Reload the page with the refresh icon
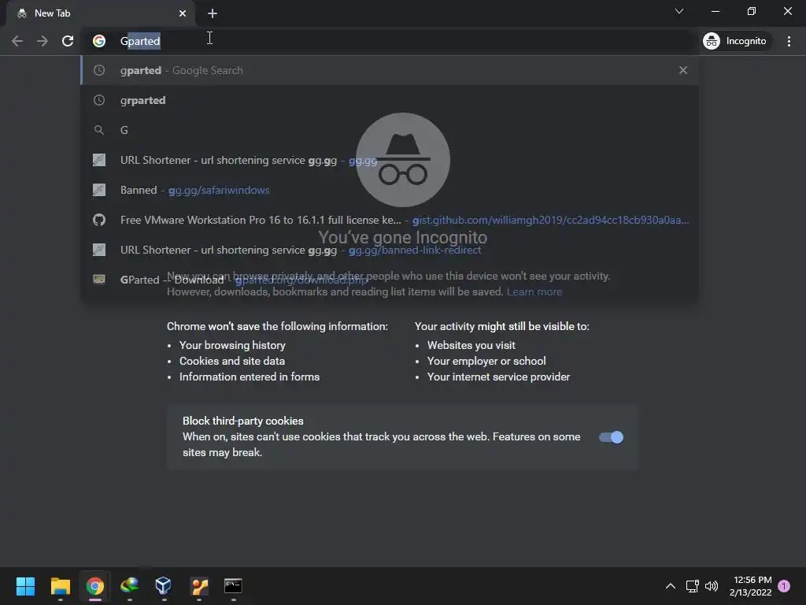 68,41
